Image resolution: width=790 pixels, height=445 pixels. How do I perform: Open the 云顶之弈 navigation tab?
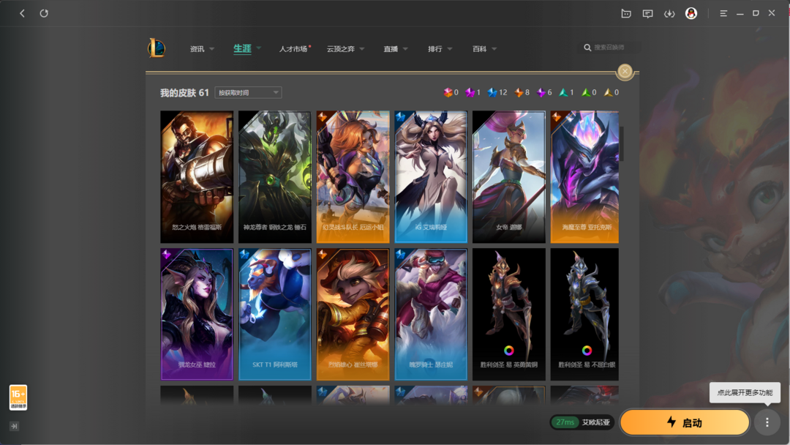click(341, 49)
